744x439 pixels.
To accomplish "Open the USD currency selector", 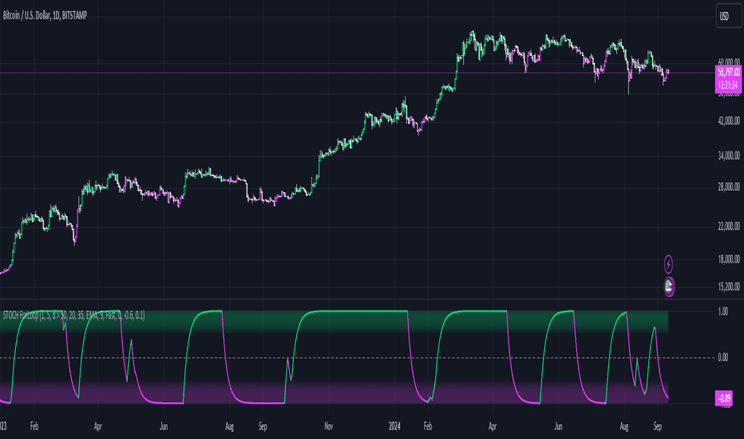I will (x=728, y=17).
